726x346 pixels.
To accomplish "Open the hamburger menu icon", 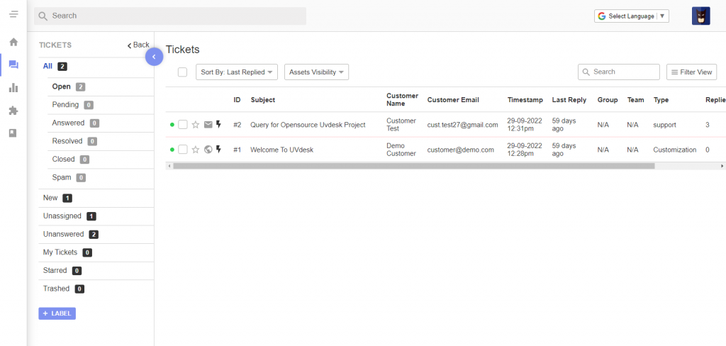I will 13,15.
